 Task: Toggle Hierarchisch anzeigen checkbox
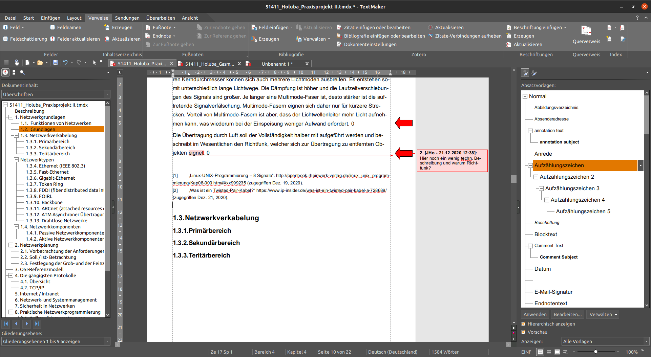tap(523, 324)
